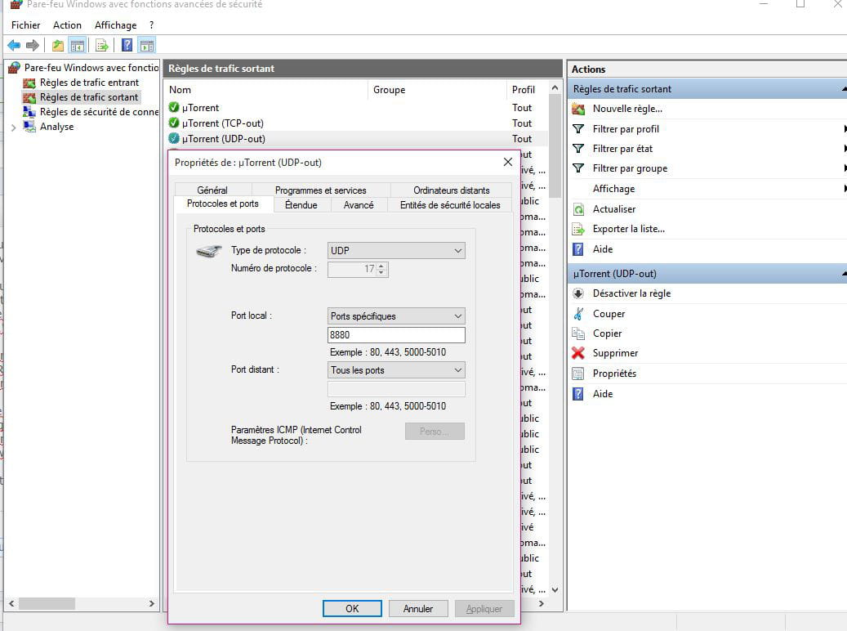
Task: Open Help from the toolbar question-mark icon
Action: click(x=127, y=46)
